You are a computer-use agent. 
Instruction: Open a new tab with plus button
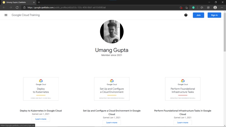(39, 2)
